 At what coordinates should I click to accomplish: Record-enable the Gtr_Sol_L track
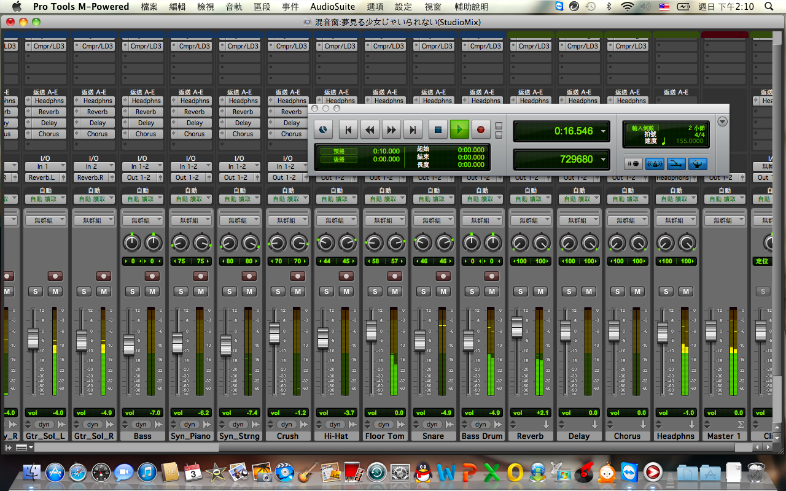[55, 276]
